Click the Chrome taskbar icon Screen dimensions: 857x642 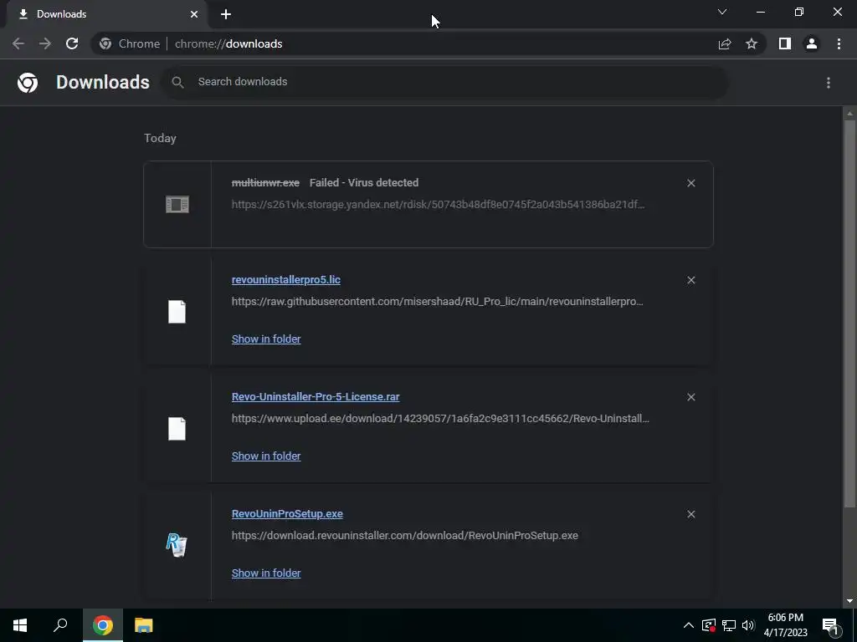pyautogui.click(x=103, y=625)
